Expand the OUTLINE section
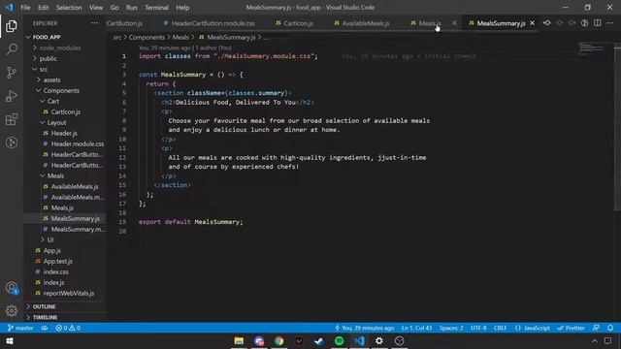Viewport: 621px width, 349px height. pos(44,306)
